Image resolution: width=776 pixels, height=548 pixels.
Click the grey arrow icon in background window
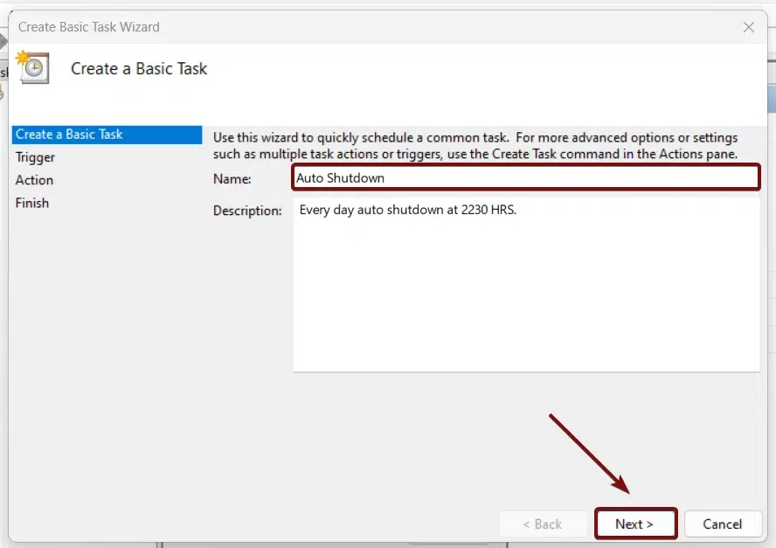[x=3, y=41]
